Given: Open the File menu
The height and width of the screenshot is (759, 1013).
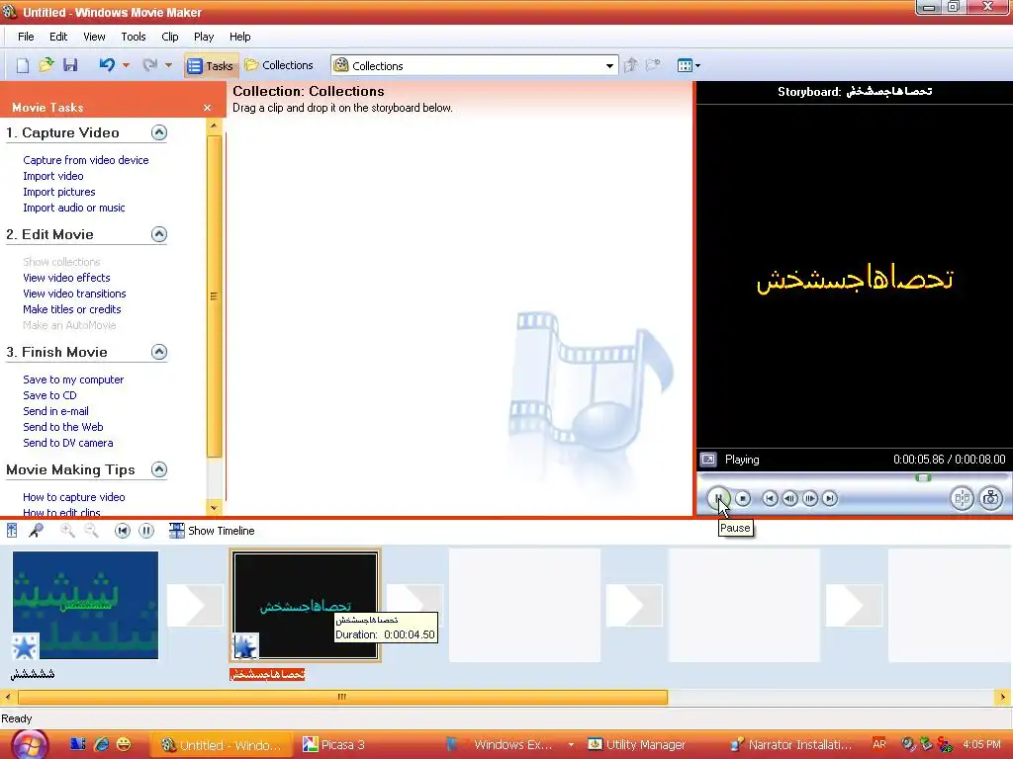Looking at the screenshot, I should coord(26,37).
